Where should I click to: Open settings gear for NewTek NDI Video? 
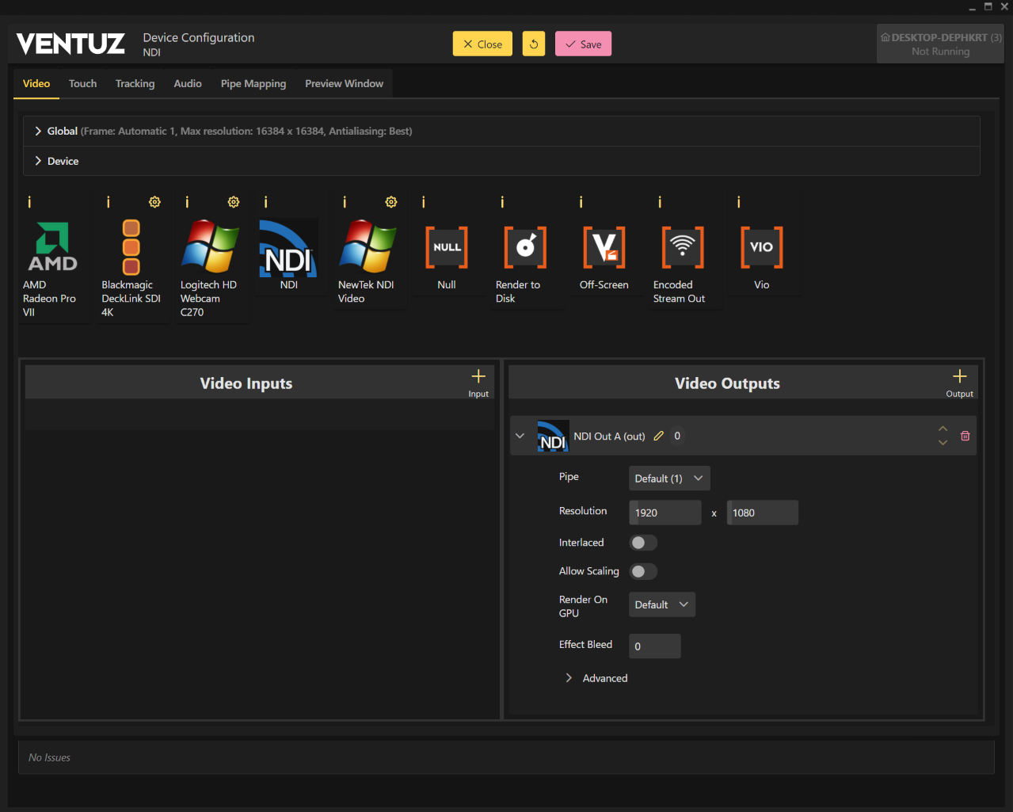(391, 202)
